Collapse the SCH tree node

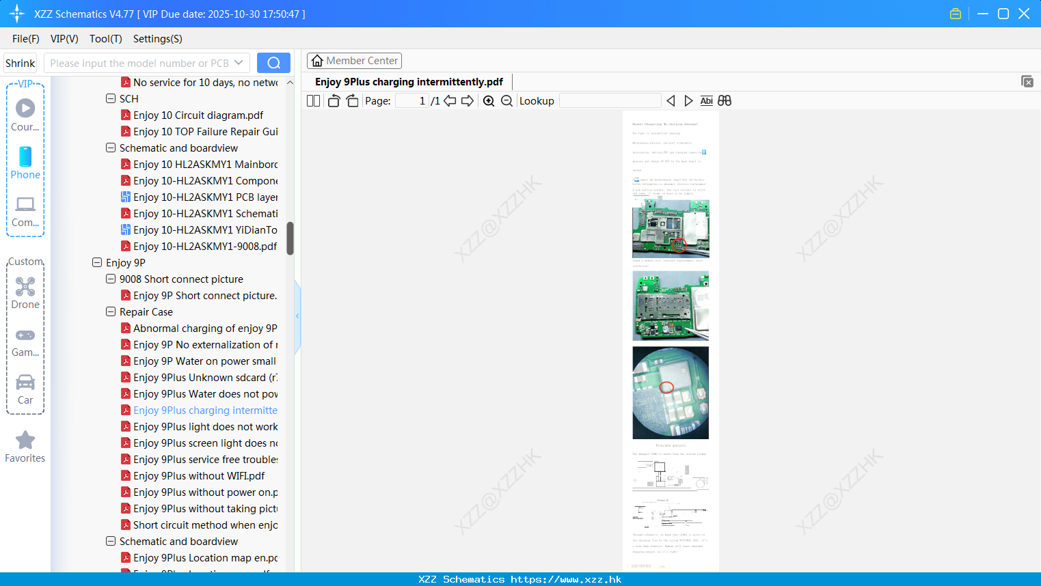111,98
